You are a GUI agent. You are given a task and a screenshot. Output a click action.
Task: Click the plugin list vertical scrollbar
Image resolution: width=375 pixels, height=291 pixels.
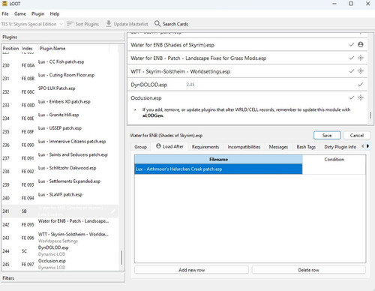click(121, 257)
